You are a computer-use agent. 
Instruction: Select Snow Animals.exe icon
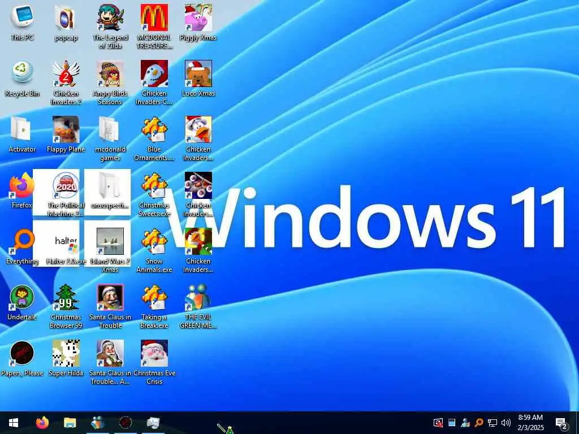154,241
